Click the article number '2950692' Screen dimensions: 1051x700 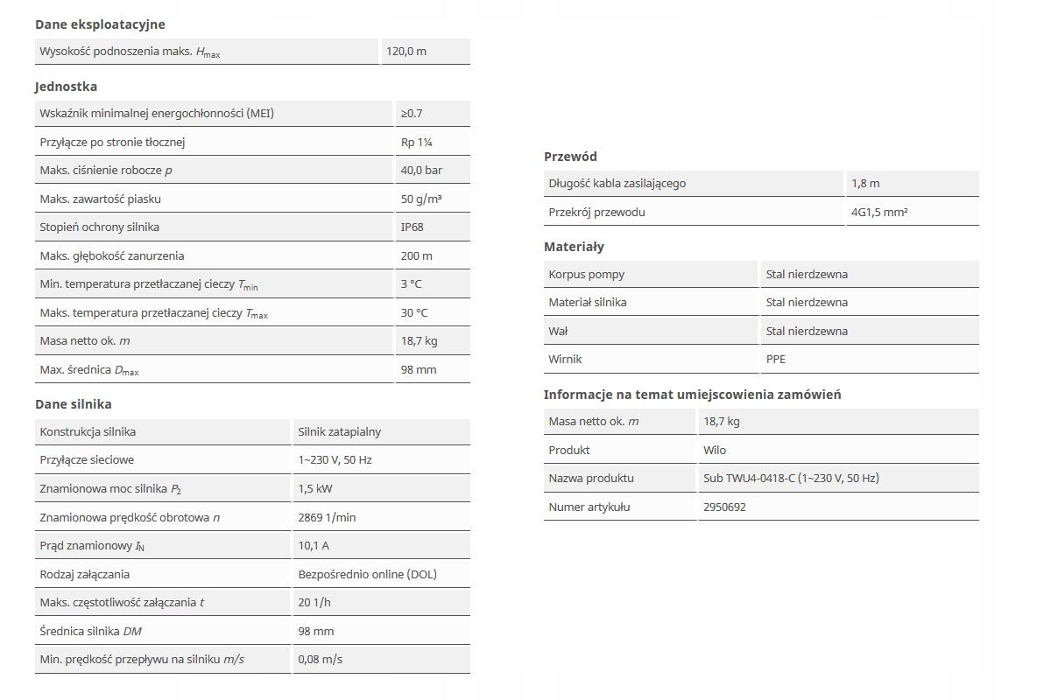click(x=724, y=507)
